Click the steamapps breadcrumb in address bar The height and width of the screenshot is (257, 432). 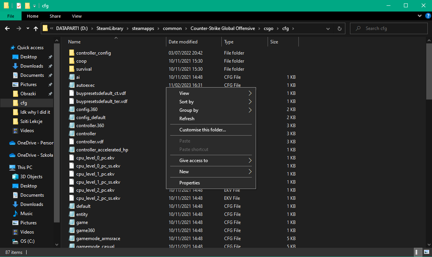tap(143, 28)
